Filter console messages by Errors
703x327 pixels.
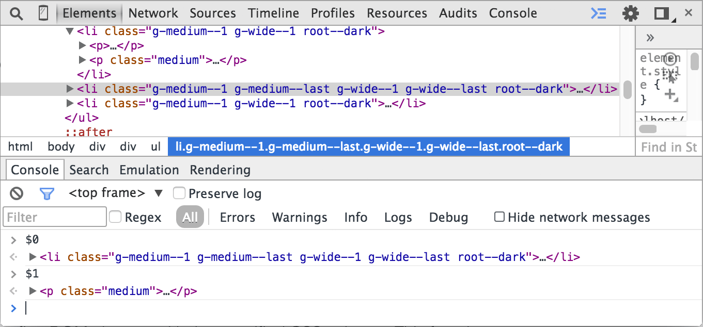(237, 218)
